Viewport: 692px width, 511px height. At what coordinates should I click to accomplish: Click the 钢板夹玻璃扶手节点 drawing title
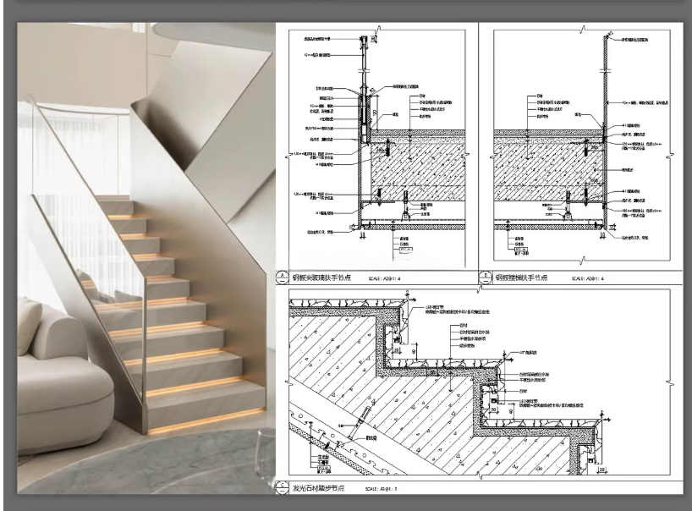(x=321, y=277)
